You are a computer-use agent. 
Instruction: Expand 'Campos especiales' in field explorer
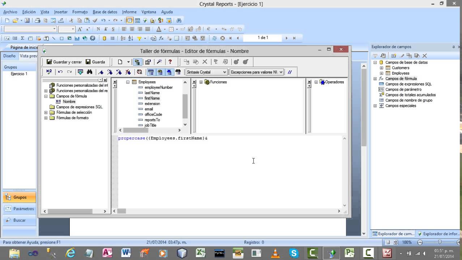[x=375, y=106]
